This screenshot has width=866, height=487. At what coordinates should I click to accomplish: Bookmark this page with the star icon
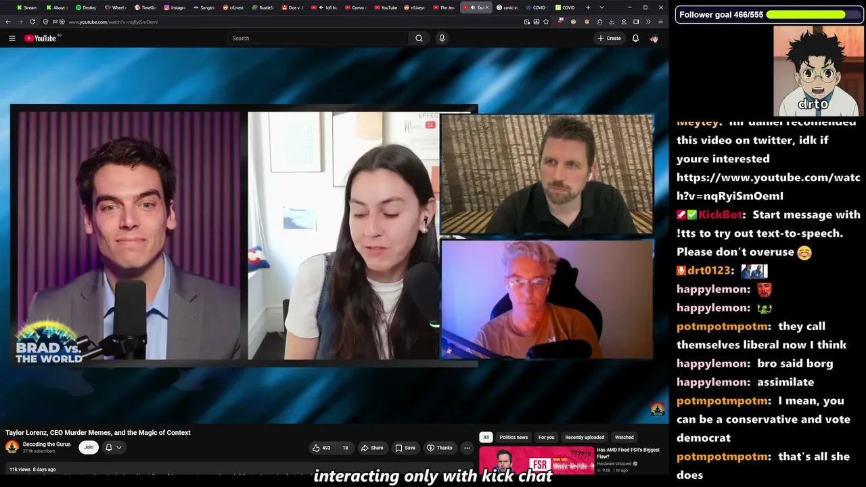point(546,22)
